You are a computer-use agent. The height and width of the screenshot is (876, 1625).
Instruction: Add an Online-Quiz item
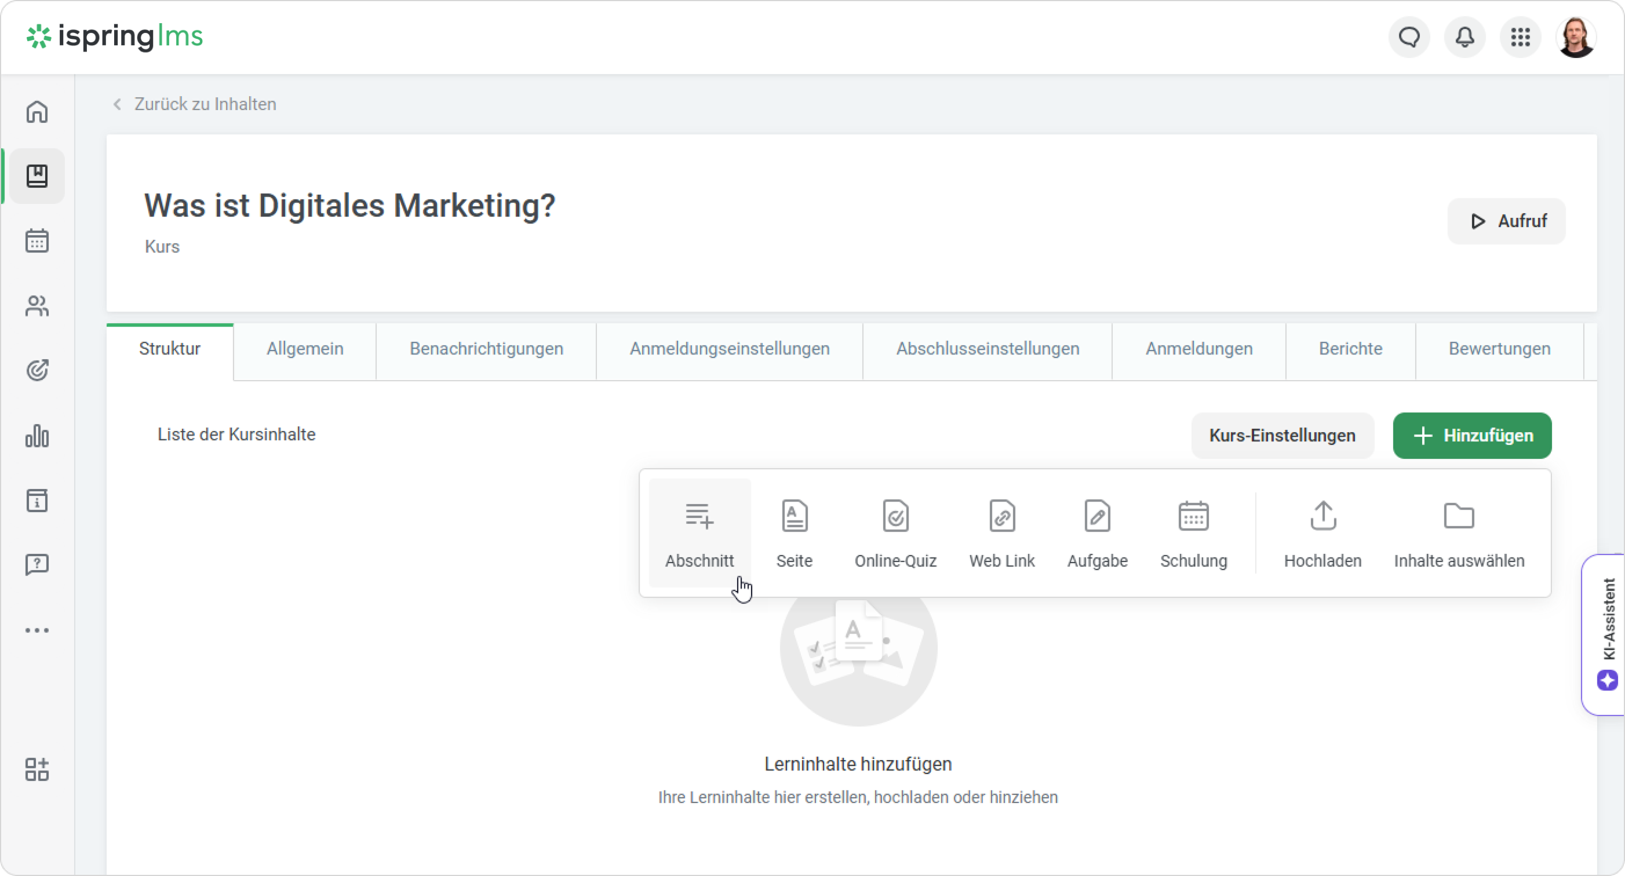coord(895,533)
